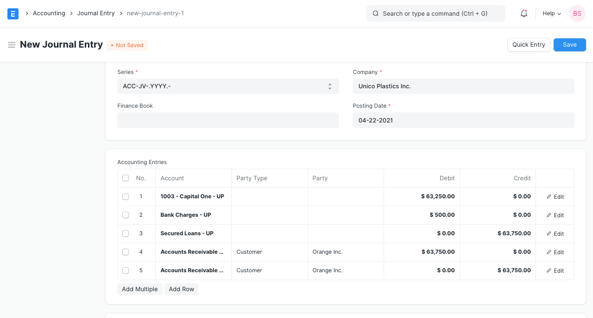Click the ERPNext home logo icon
Screen dimensions: 593x318
tap(13, 14)
